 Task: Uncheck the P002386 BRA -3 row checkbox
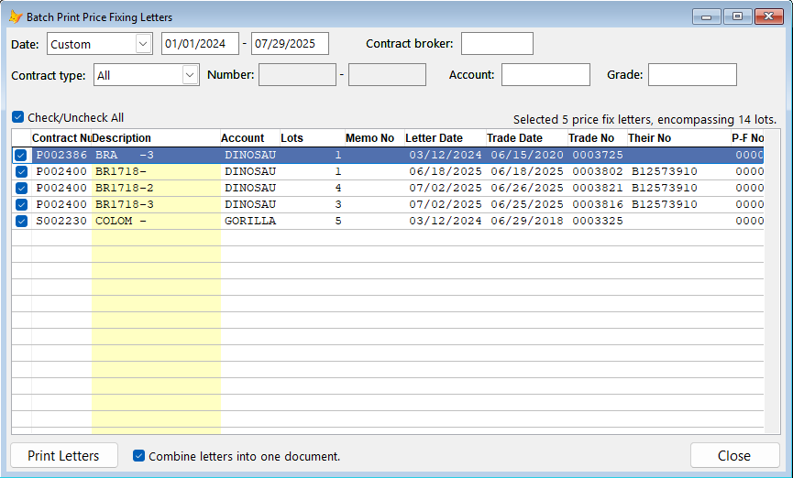(21, 155)
